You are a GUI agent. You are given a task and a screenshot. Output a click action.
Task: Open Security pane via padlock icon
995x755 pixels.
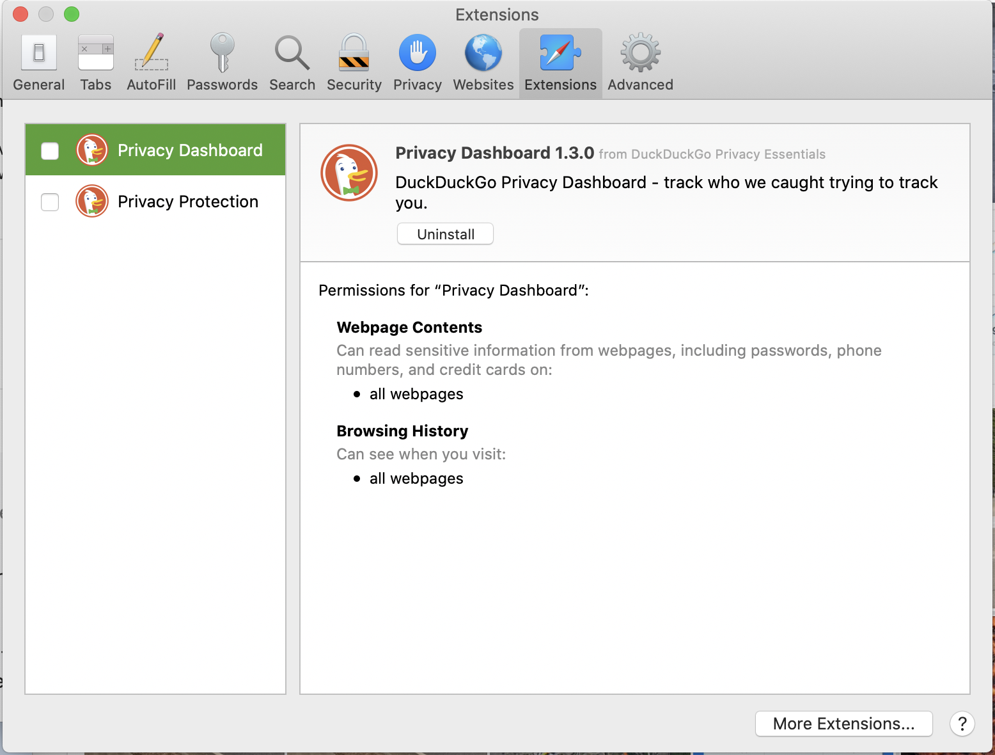click(x=354, y=52)
